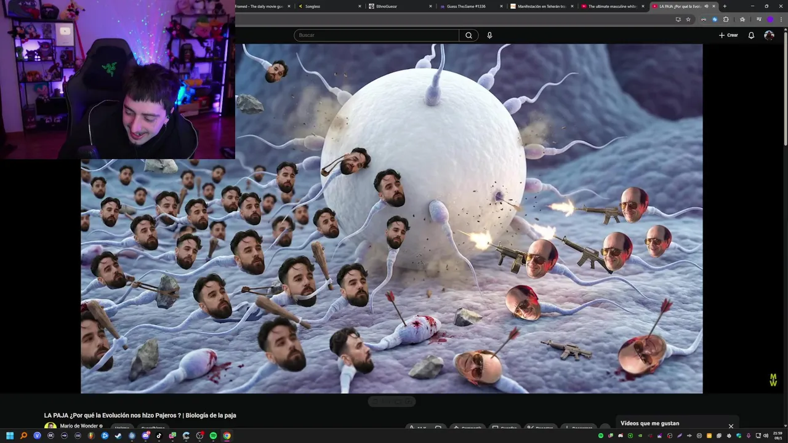Screen dimensions: 788x443
Task: Close the LA PAJA video tab
Action: pos(714,6)
